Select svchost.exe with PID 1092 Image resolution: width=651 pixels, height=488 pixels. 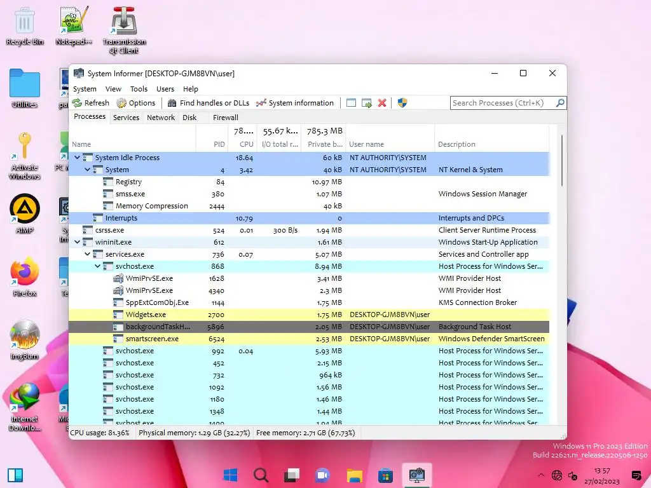coord(309,387)
